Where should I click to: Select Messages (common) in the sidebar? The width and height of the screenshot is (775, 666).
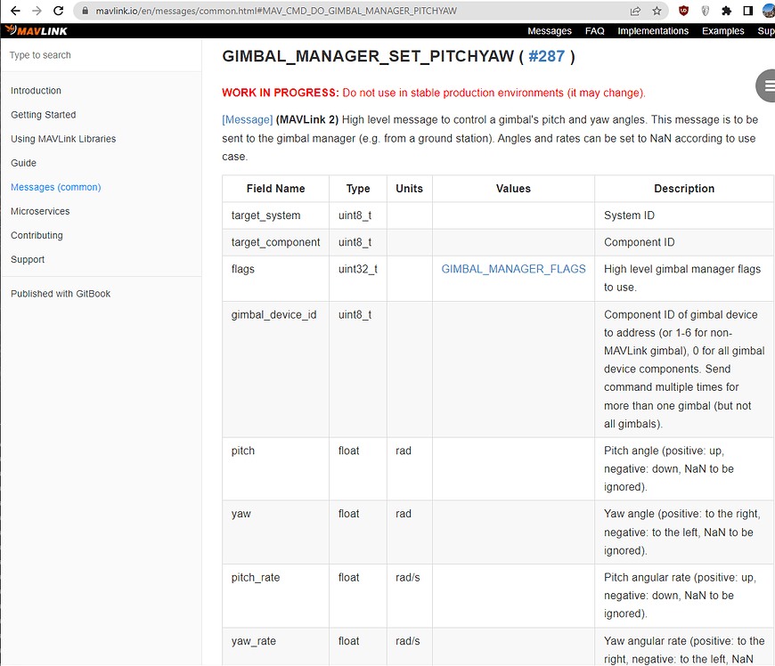(55, 187)
